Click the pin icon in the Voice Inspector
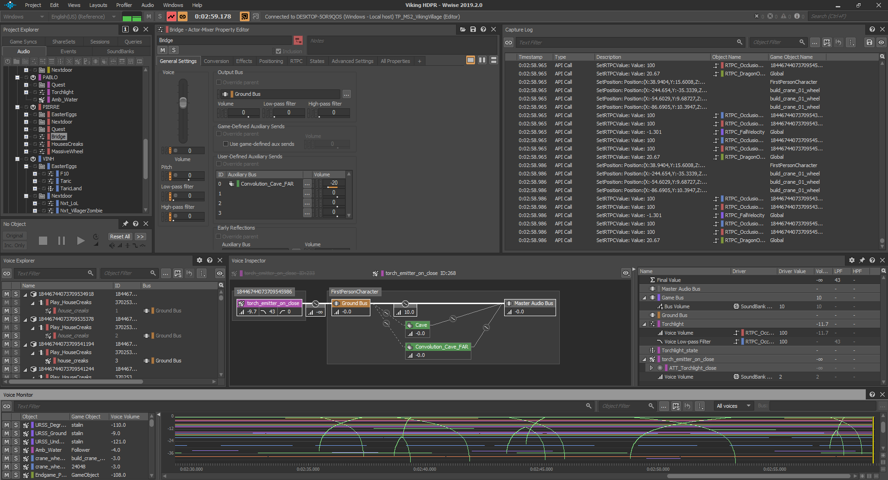888x480 pixels. click(x=862, y=260)
